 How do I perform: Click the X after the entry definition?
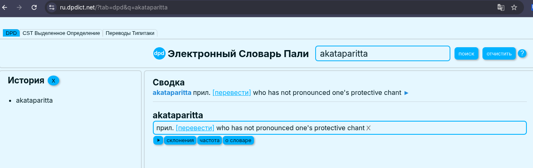pyautogui.click(x=369, y=128)
